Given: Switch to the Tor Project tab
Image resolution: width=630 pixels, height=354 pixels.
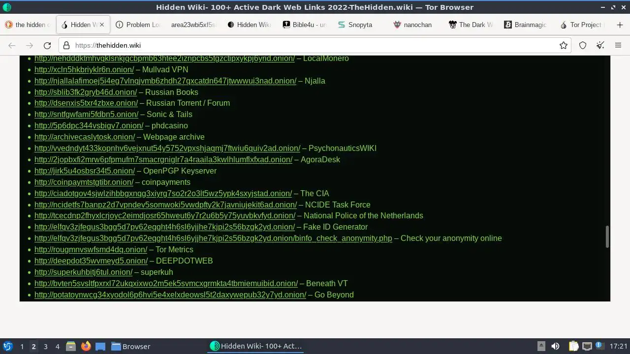Looking at the screenshot, I should 583,25.
